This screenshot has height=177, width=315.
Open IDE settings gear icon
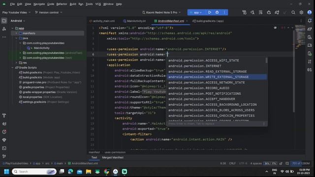301,12
